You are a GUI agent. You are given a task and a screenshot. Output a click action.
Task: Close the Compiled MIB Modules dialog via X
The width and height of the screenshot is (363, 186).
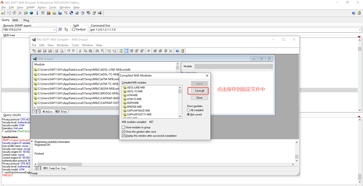[x=207, y=75]
